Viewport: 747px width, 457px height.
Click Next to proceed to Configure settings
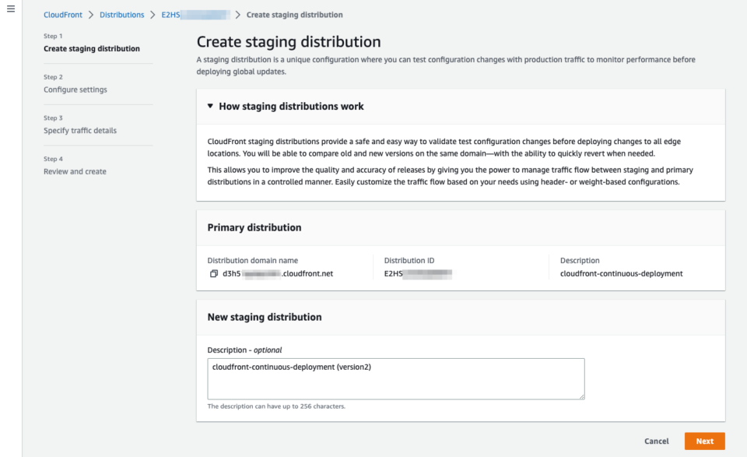[704, 441]
